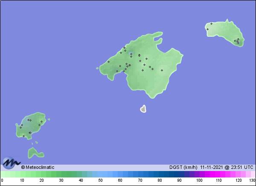Click the scale label 30
This screenshot has width=256, height=186.
61,180
